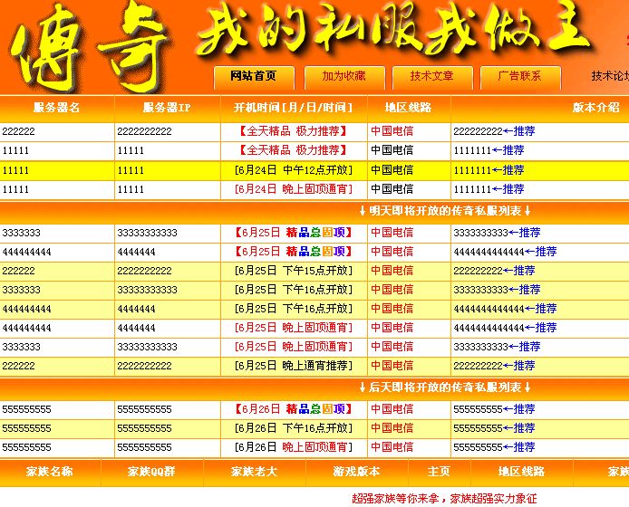
Task: Click the 服务器IP column header
Action: tap(167, 108)
